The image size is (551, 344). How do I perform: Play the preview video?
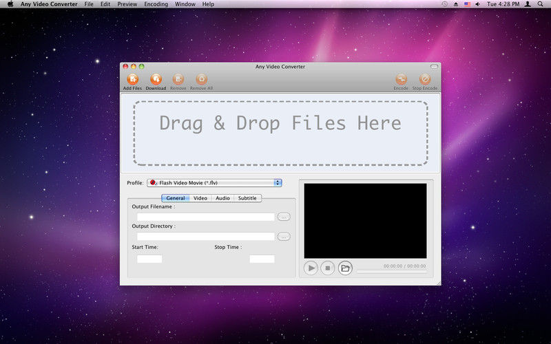(311, 268)
